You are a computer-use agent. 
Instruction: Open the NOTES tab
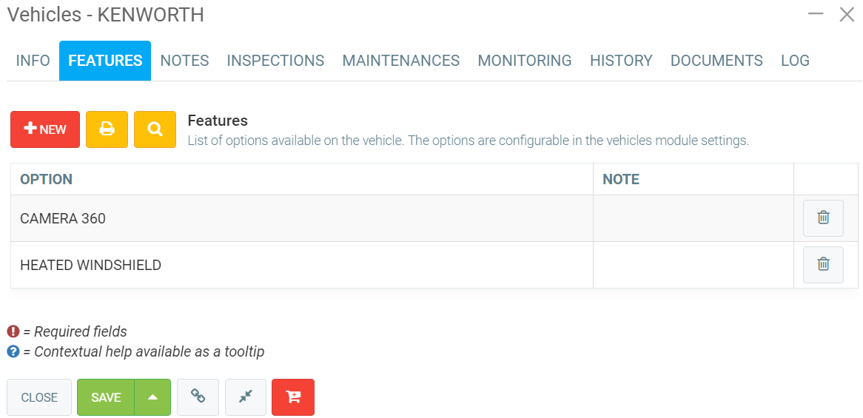click(x=184, y=61)
